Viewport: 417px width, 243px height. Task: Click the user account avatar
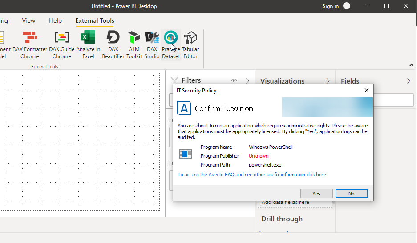point(347,6)
